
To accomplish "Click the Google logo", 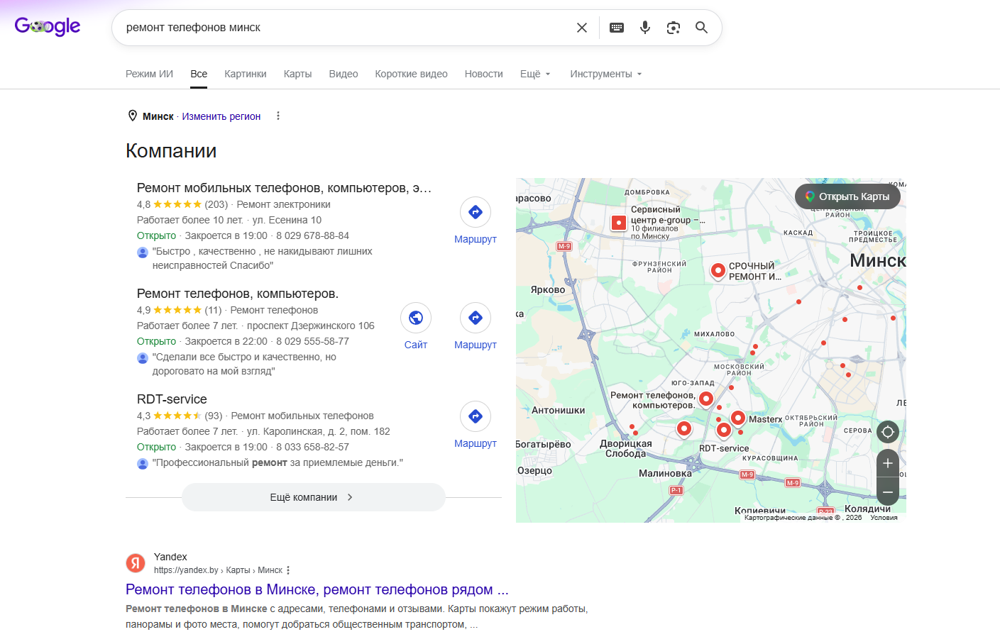I will (48, 27).
